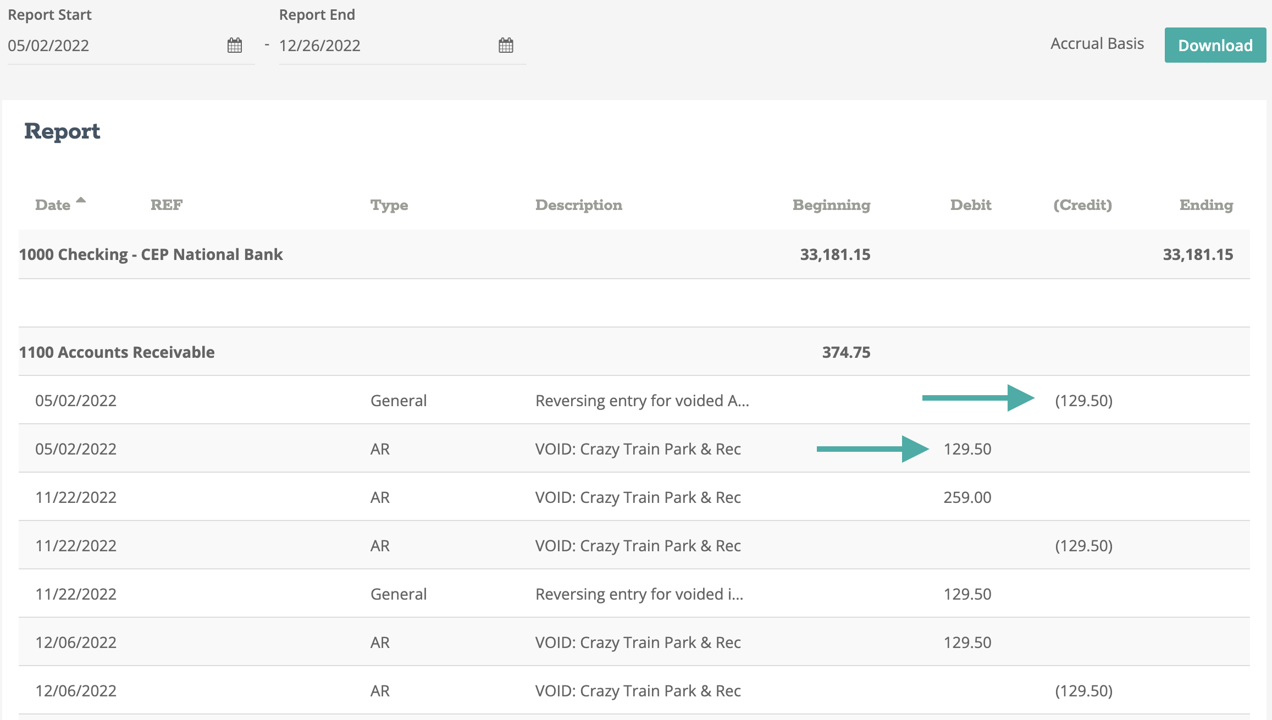Click the Date column sort arrow

point(80,200)
